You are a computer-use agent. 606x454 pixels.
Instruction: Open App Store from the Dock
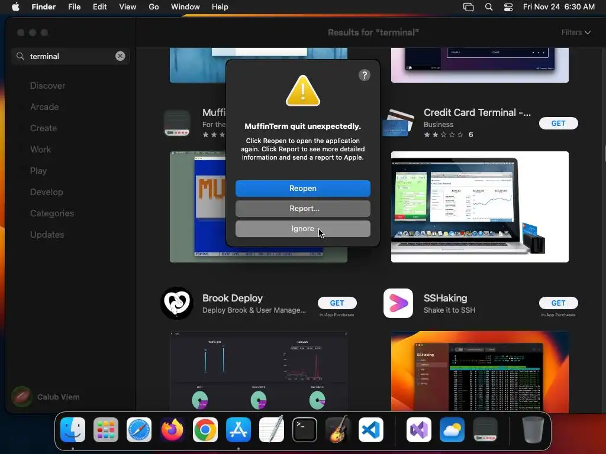tap(238, 430)
